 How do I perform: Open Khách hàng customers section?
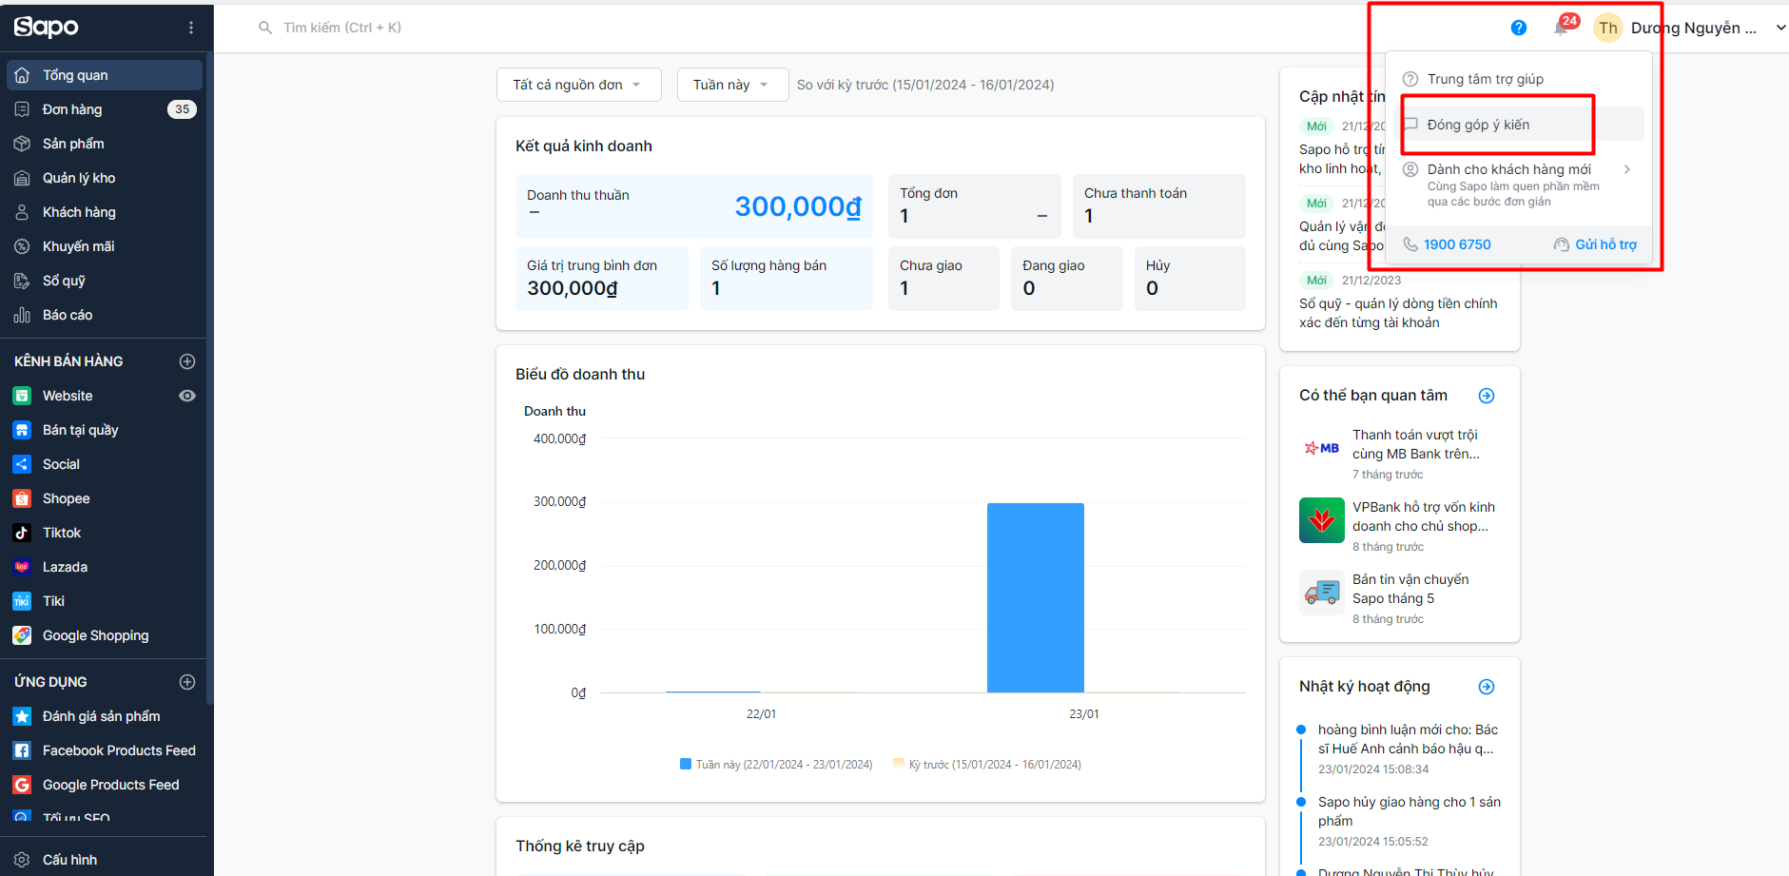coord(105,212)
